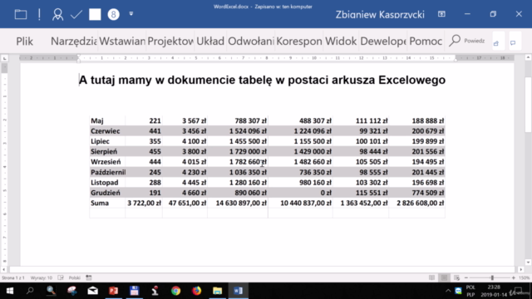
Task: Switch to Print Layout view icon
Action: (x=444, y=277)
